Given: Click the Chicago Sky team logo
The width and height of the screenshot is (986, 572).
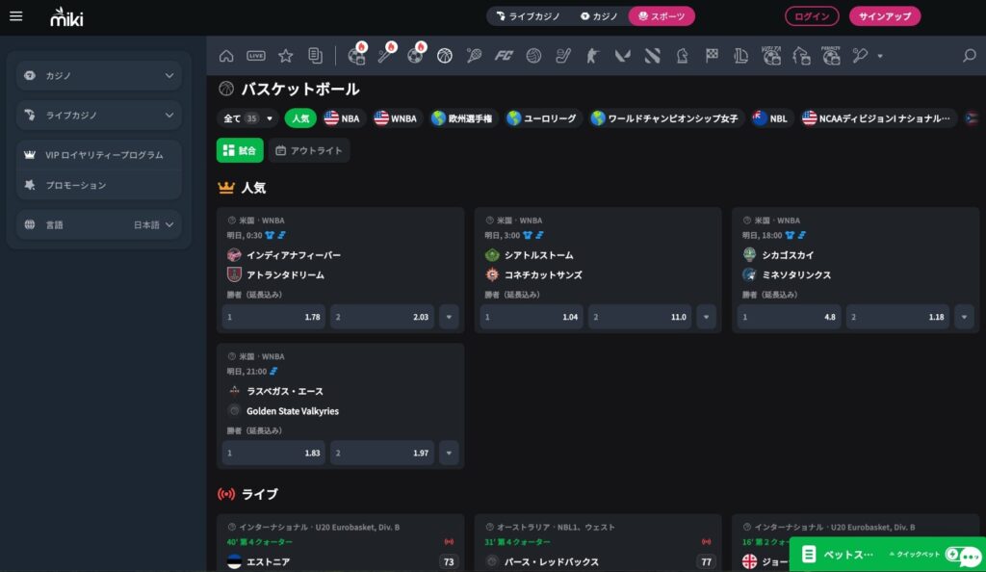Looking at the screenshot, I should point(749,255).
